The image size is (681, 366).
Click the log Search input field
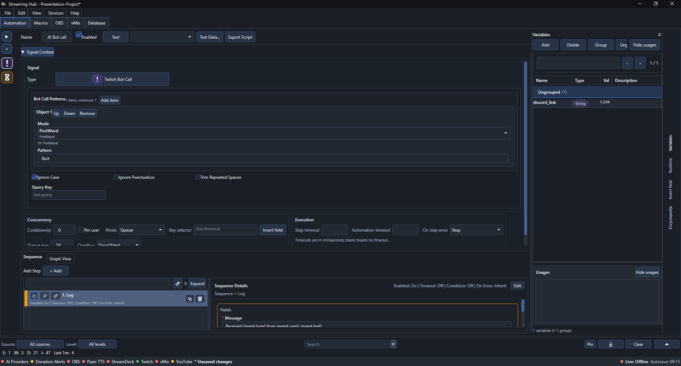tap(347, 344)
